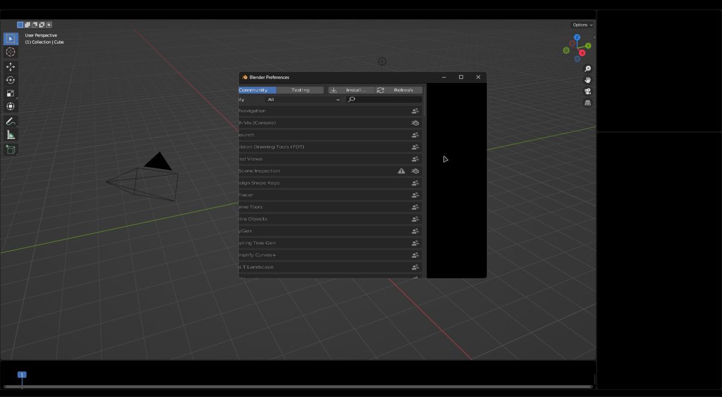Click the green Y axis gizmo
722x397 pixels.
588,46
